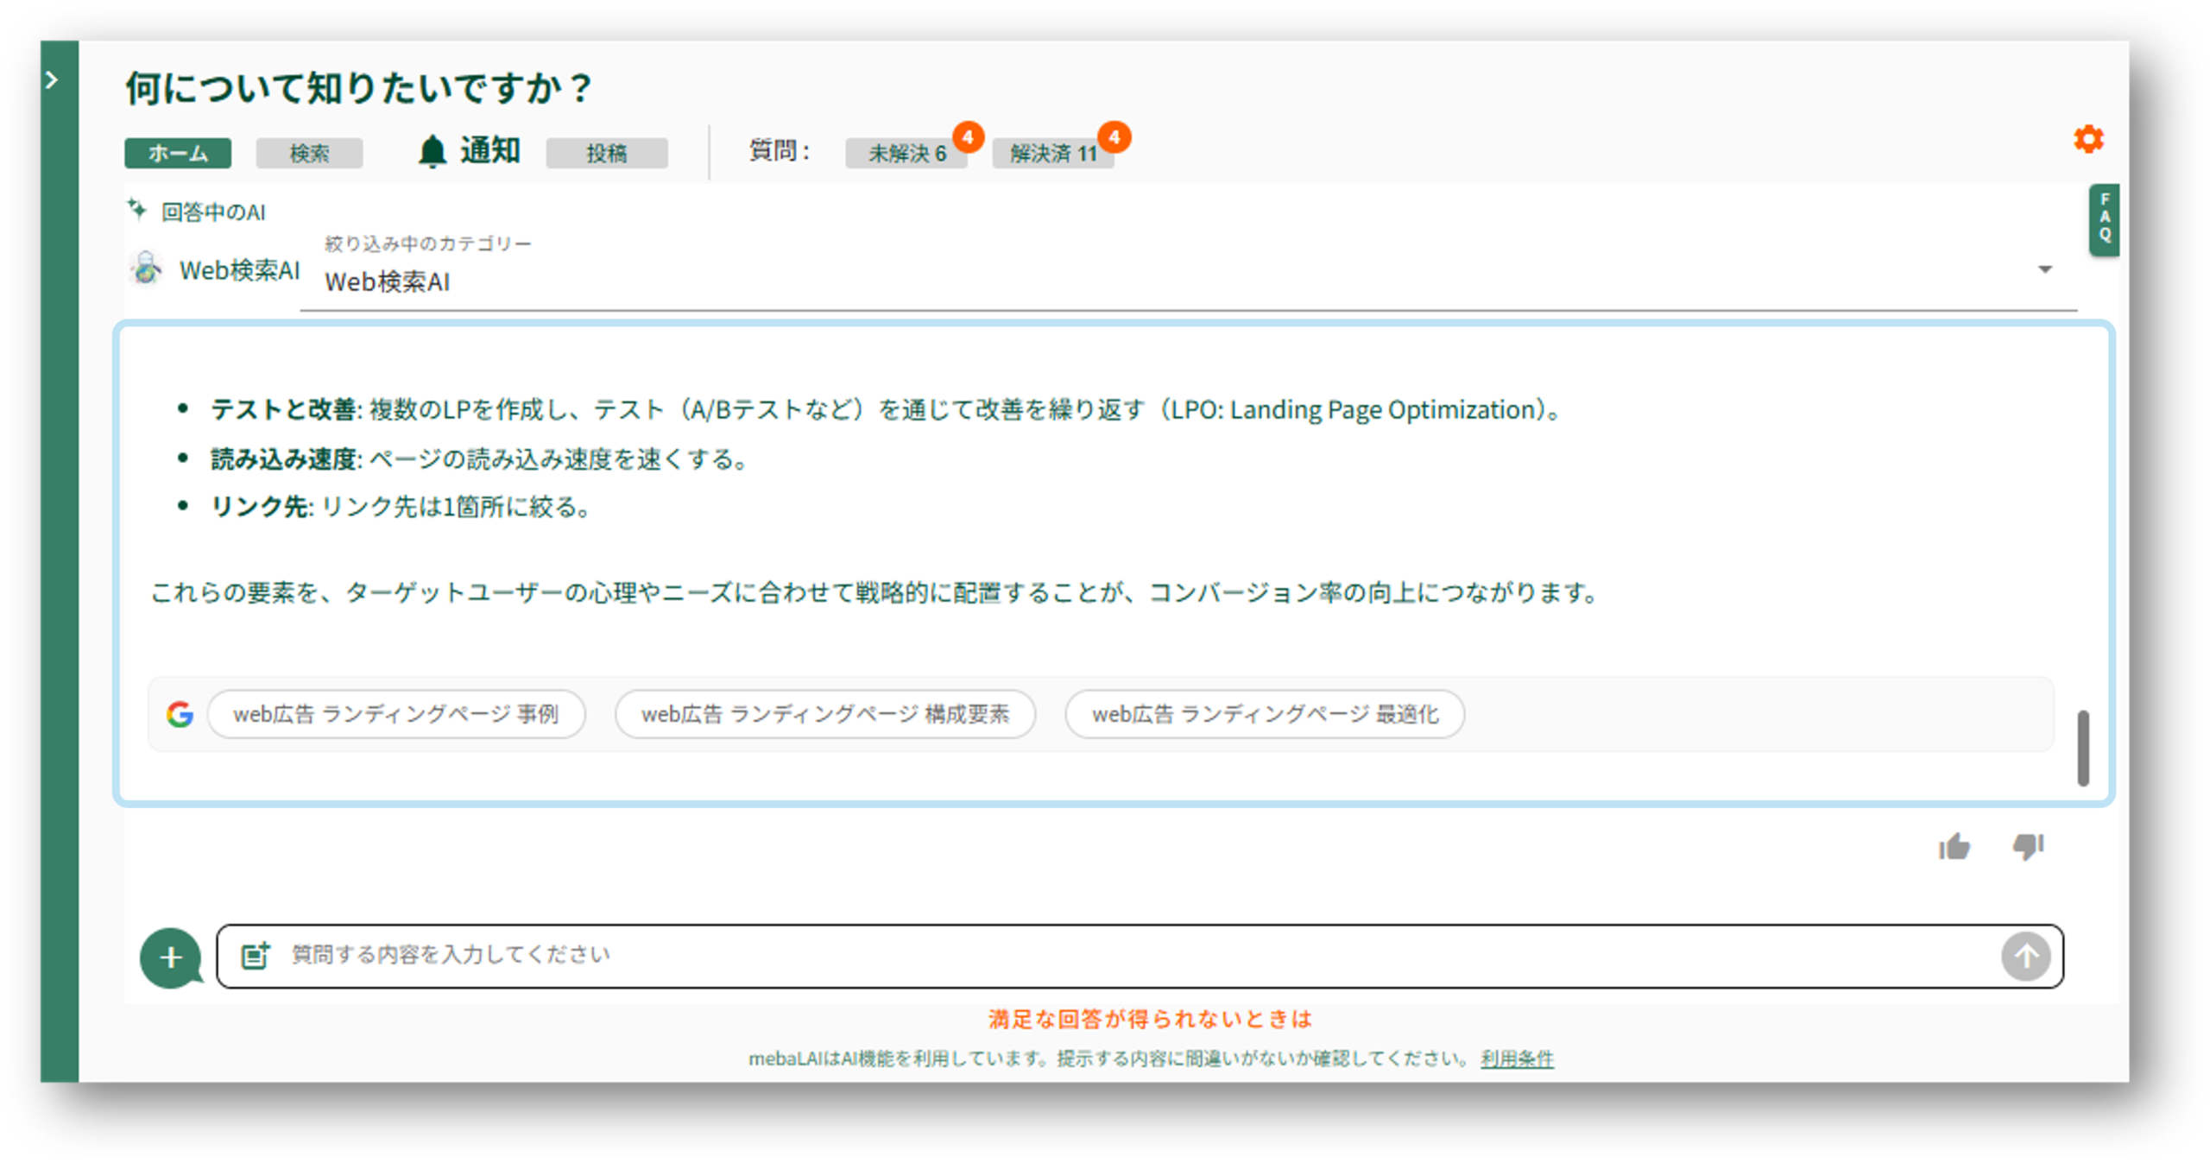Switch to the ホーム tab
The width and height of the screenshot is (2210, 1163).
click(x=178, y=153)
